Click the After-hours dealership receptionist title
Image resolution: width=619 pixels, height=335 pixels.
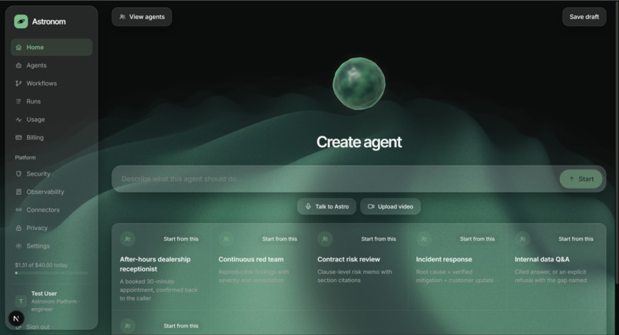pos(155,264)
